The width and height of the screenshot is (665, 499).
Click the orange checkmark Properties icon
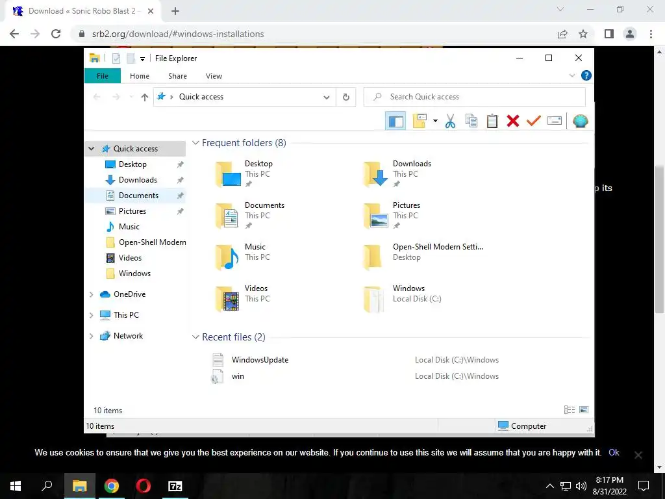pos(534,122)
